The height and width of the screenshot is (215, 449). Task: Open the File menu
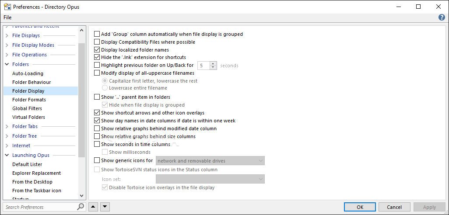pos(8,17)
